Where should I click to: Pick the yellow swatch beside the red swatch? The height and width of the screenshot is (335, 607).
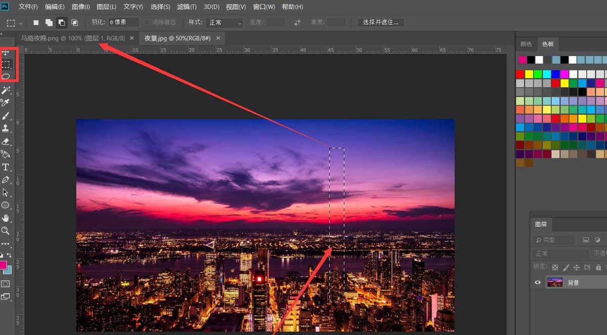[529, 74]
